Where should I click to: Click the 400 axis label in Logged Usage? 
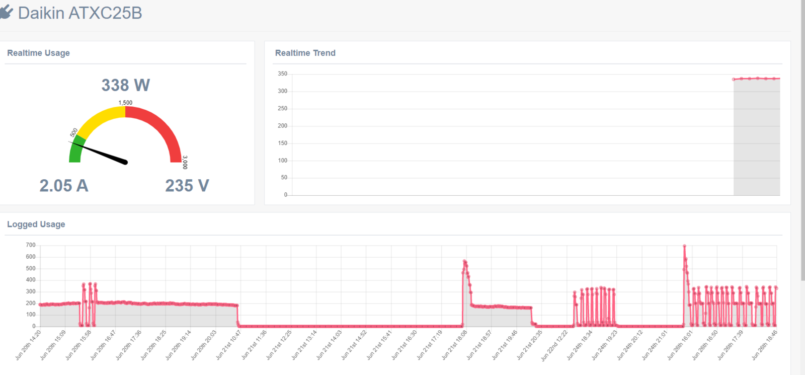pyautogui.click(x=31, y=280)
